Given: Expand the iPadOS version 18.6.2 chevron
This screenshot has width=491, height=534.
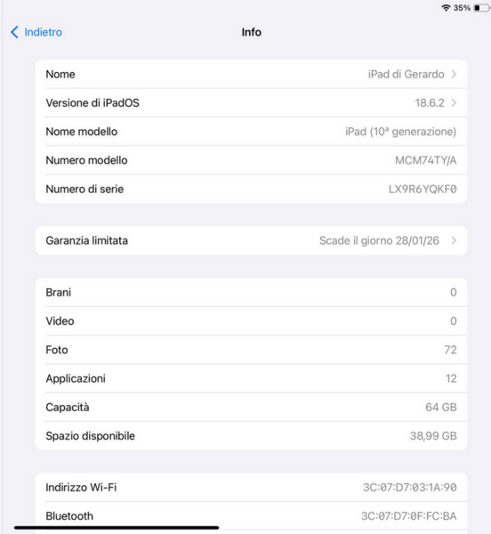Looking at the screenshot, I should pos(454,103).
